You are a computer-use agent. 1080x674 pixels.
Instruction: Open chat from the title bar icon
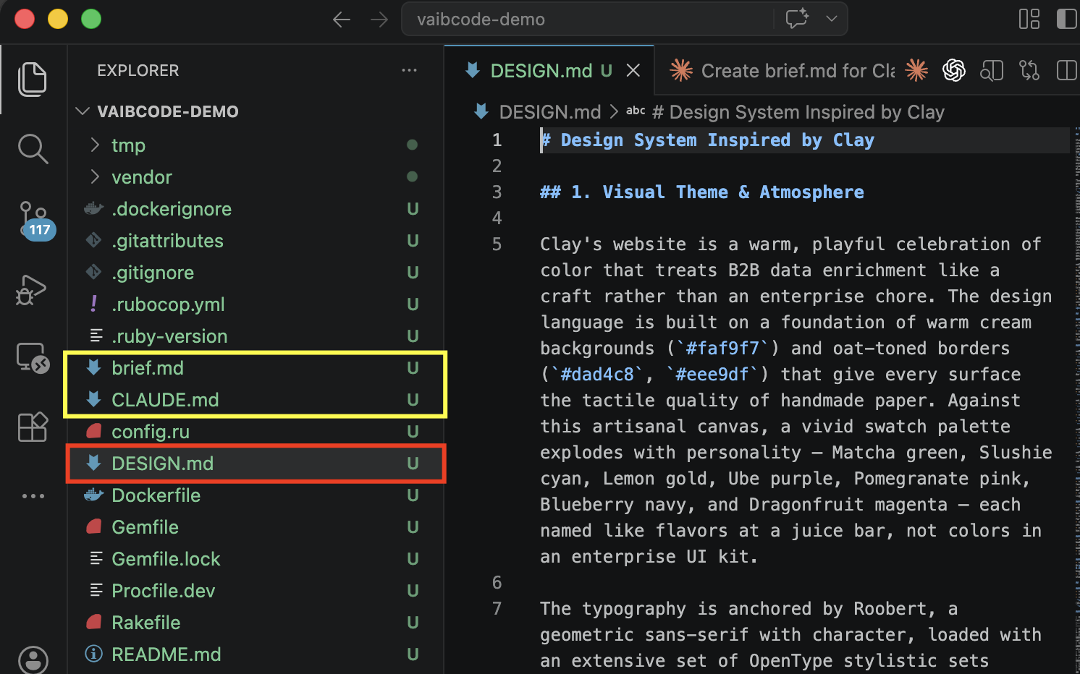[797, 19]
